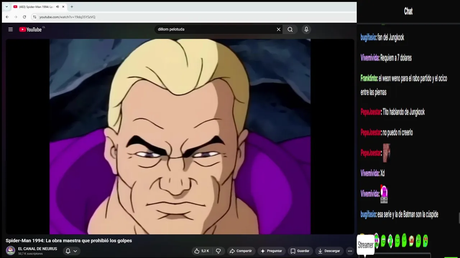The height and width of the screenshot is (258, 460).
Task: Click the Streamer badge label
Action: click(x=365, y=245)
